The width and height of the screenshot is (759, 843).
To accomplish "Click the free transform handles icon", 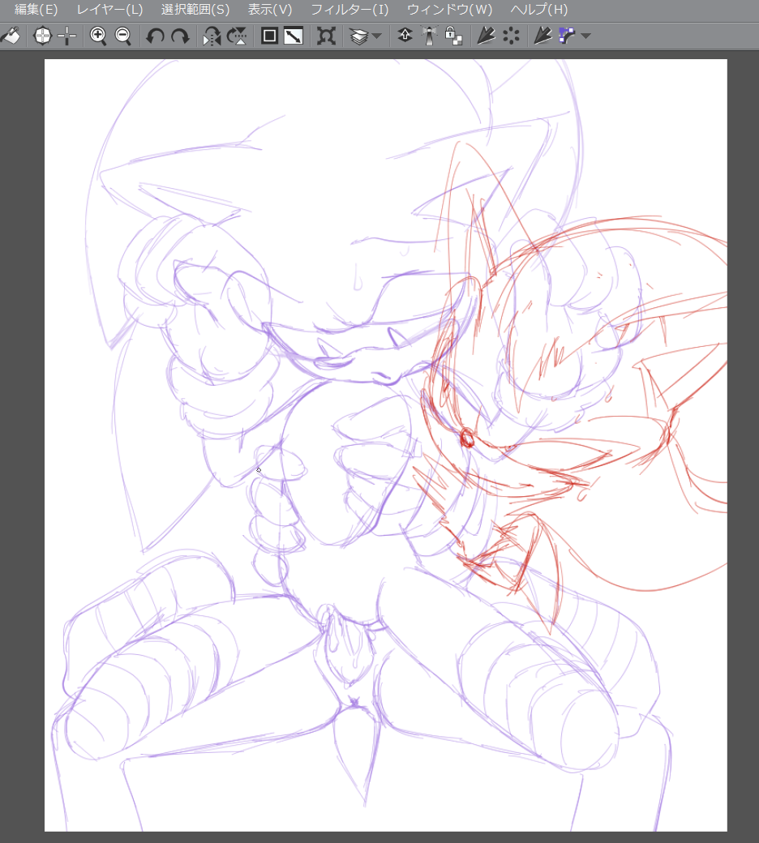I will click(326, 36).
